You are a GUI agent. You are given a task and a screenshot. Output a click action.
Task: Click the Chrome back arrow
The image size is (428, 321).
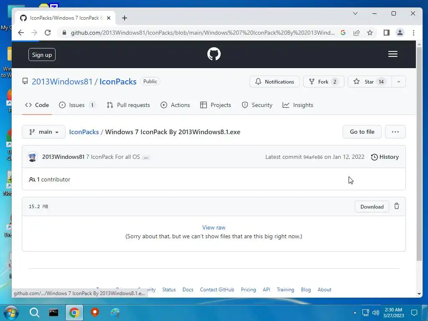pos(21,33)
